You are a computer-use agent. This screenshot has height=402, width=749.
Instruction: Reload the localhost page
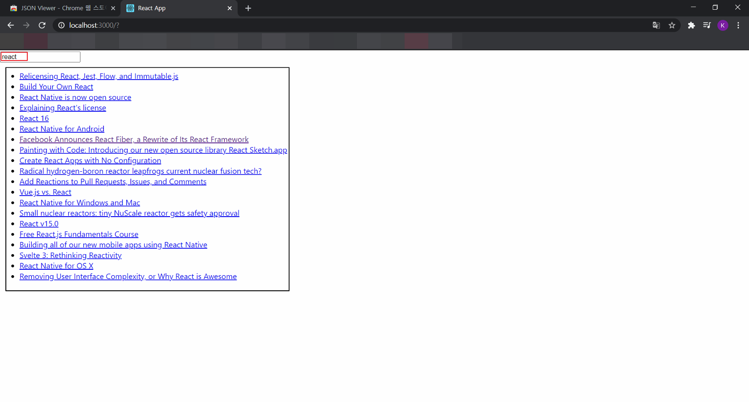(42, 25)
